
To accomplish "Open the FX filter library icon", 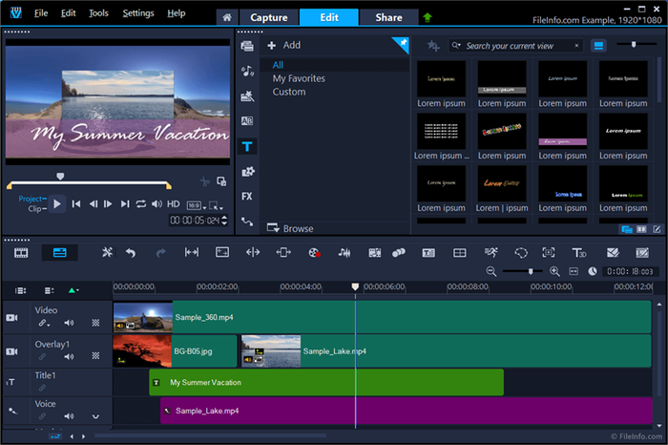I will 247,197.
